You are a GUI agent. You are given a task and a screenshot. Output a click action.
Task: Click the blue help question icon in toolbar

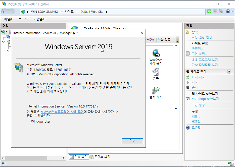tap(228, 11)
